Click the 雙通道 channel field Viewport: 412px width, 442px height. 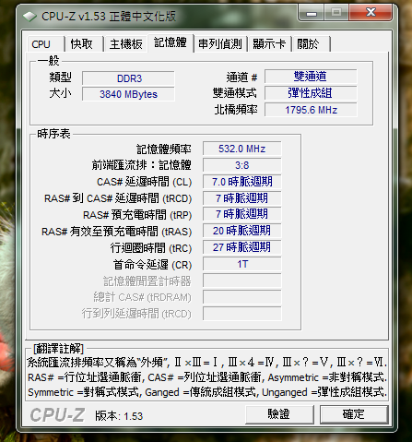point(311,77)
